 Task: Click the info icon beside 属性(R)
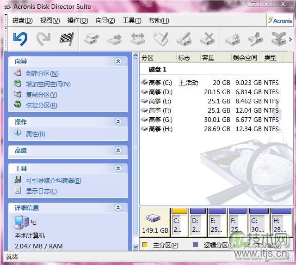(18, 132)
